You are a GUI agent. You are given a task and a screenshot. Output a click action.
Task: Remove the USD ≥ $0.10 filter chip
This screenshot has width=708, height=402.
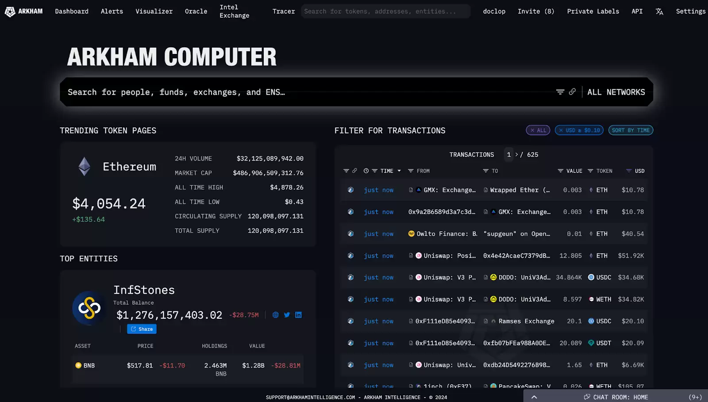pyautogui.click(x=561, y=130)
